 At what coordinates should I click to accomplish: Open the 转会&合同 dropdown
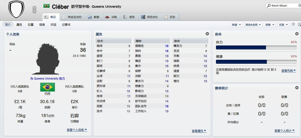pyautogui.click(x=253, y=25)
